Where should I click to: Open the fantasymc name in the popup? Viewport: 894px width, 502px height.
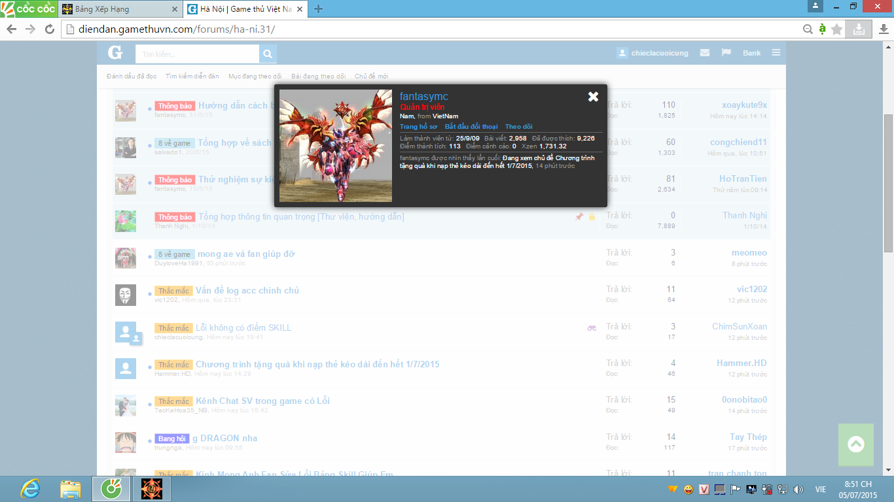pyautogui.click(x=424, y=97)
